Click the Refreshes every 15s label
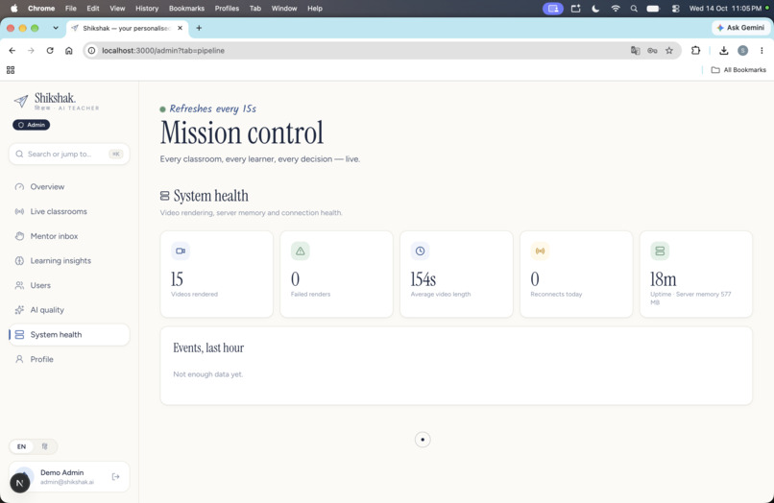 click(x=213, y=108)
